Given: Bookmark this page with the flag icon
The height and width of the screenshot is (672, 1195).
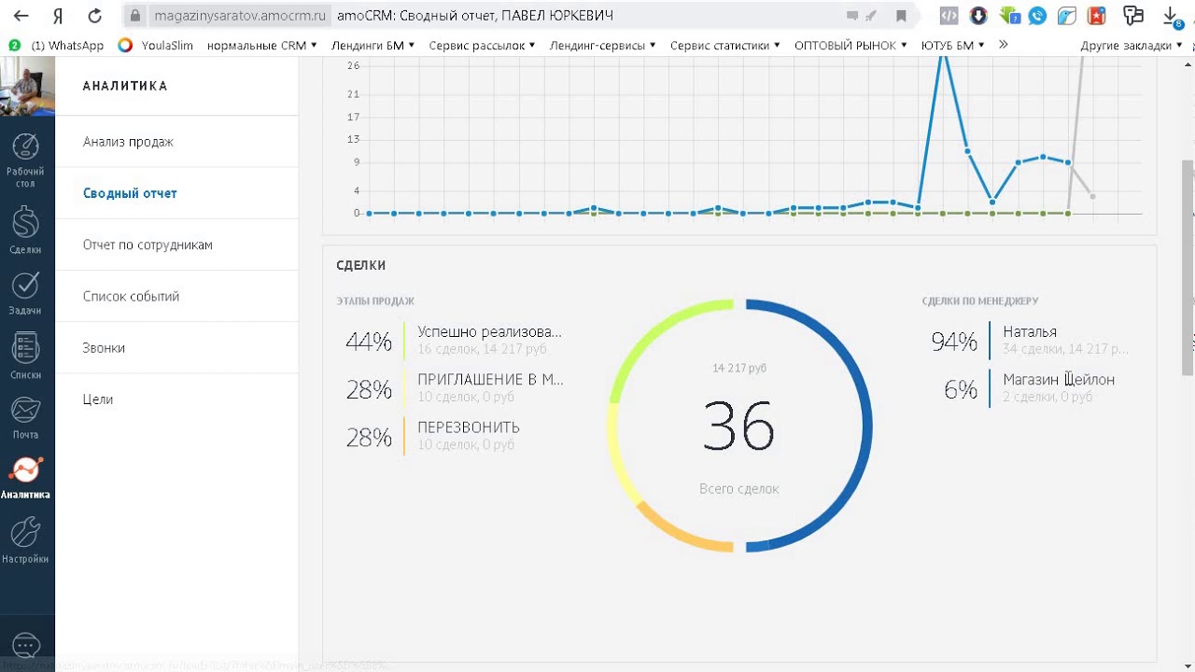Looking at the screenshot, I should (x=901, y=16).
